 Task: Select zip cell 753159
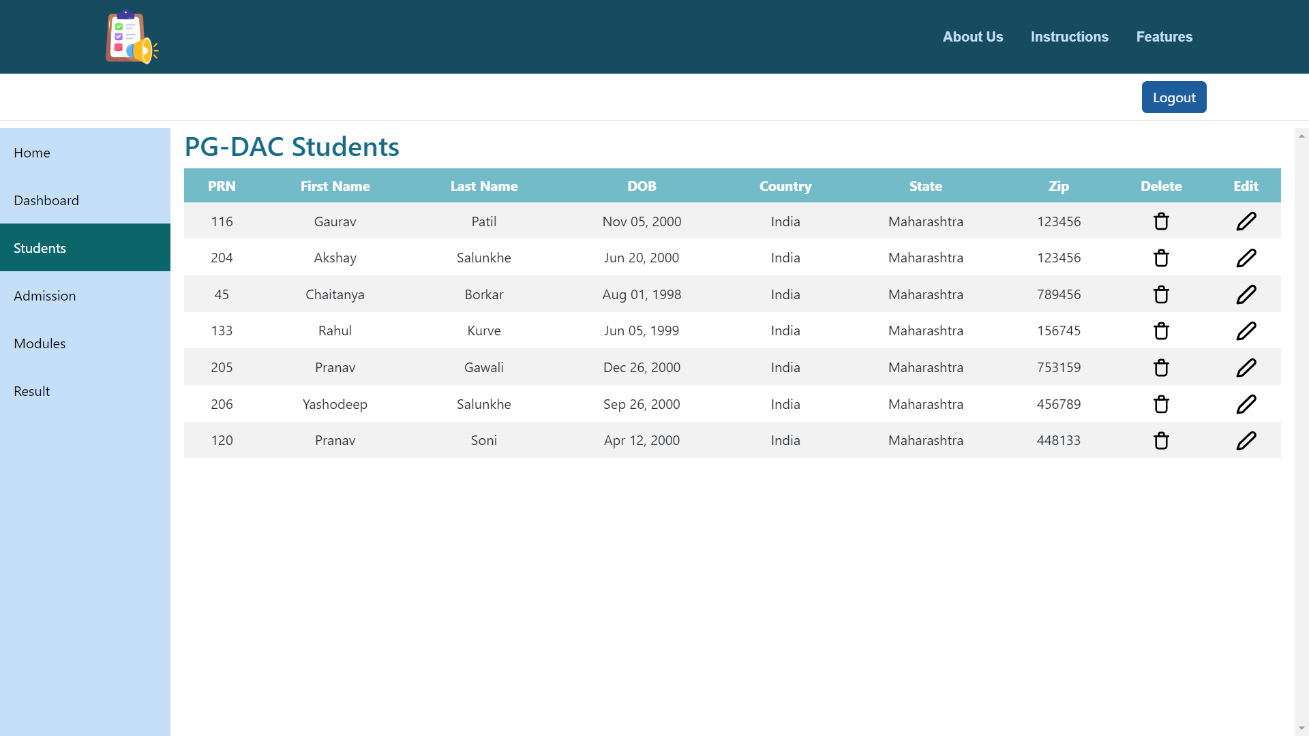1059,367
